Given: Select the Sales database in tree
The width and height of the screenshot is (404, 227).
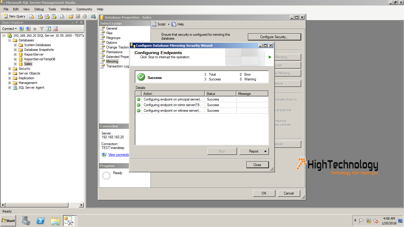Looking at the screenshot, I should (28, 64).
